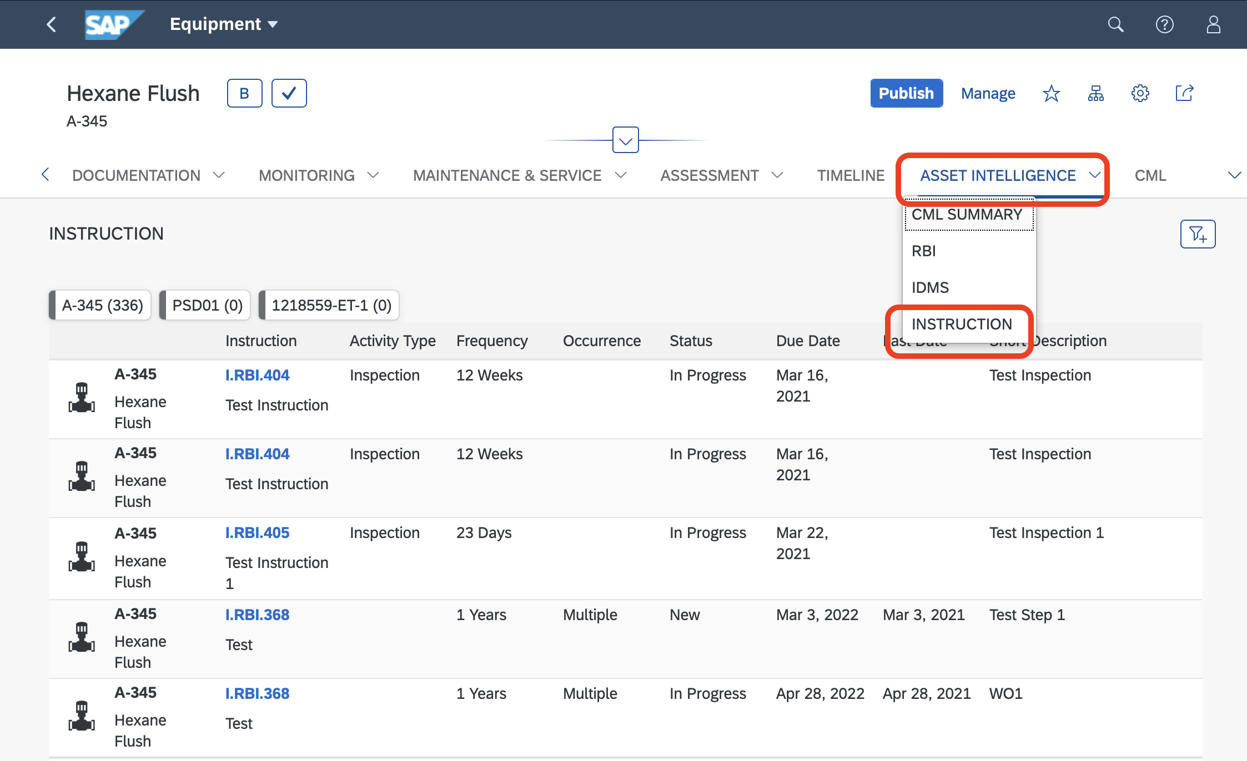This screenshot has width=1247, height=761.
Task: Click the Instruction column header
Action: tap(261, 341)
